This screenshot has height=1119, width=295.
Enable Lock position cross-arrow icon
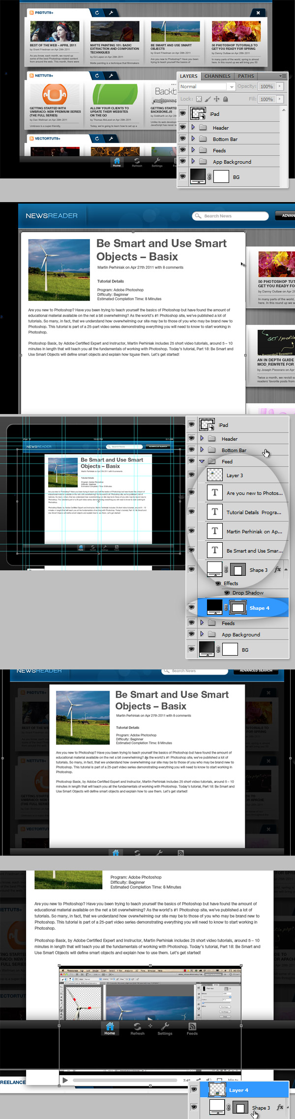point(217,99)
